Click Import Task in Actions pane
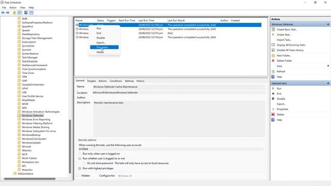331x186 pixels. (x=284, y=40)
